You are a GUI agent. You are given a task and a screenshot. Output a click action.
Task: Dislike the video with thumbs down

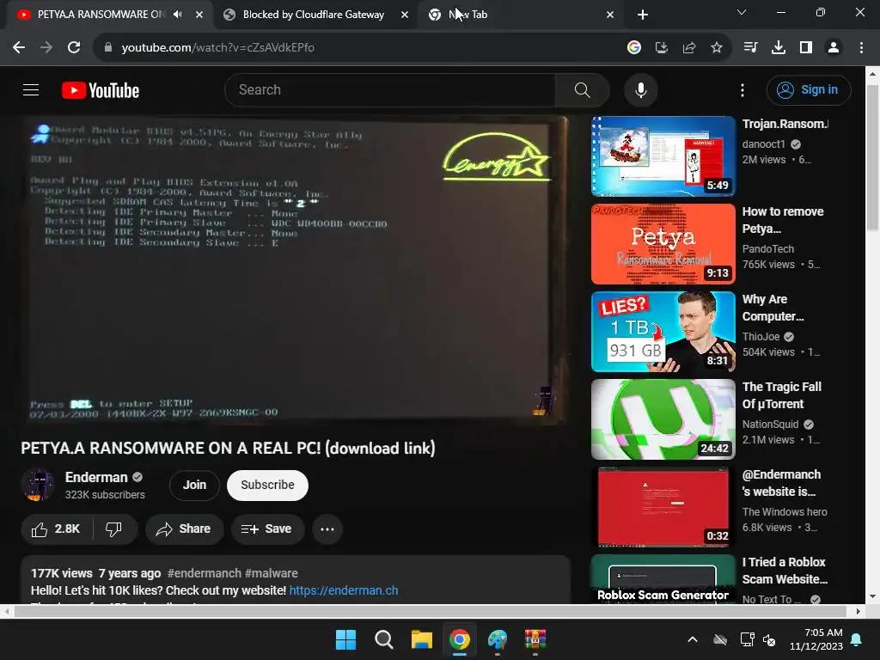114,529
